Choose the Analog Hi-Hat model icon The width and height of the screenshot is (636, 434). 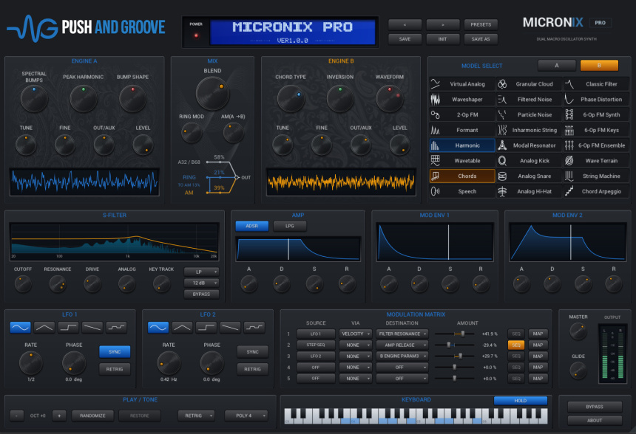tap(502, 191)
